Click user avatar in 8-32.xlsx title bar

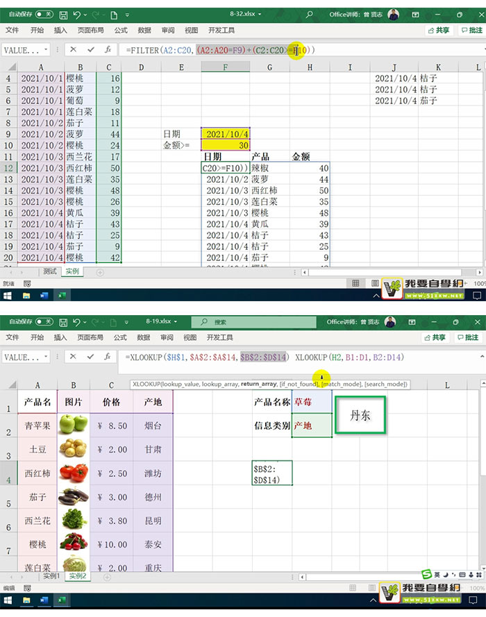point(393,15)
